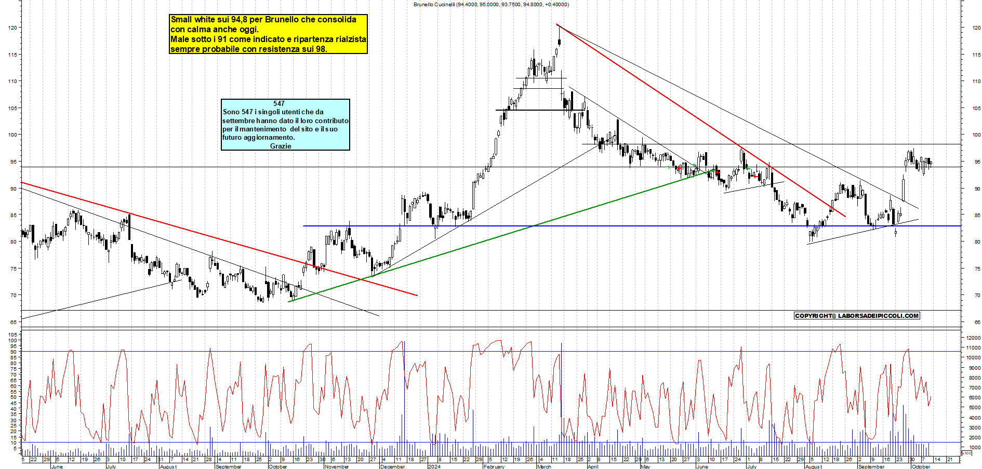The height and width of the screenshot is (469, 982).
Task: Click "Grazie" in the cyan note
Action: pos(281,146)
